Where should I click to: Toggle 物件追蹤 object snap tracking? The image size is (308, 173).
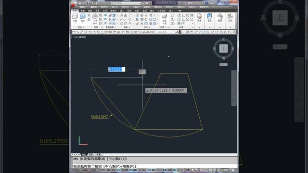coord(152,170)
